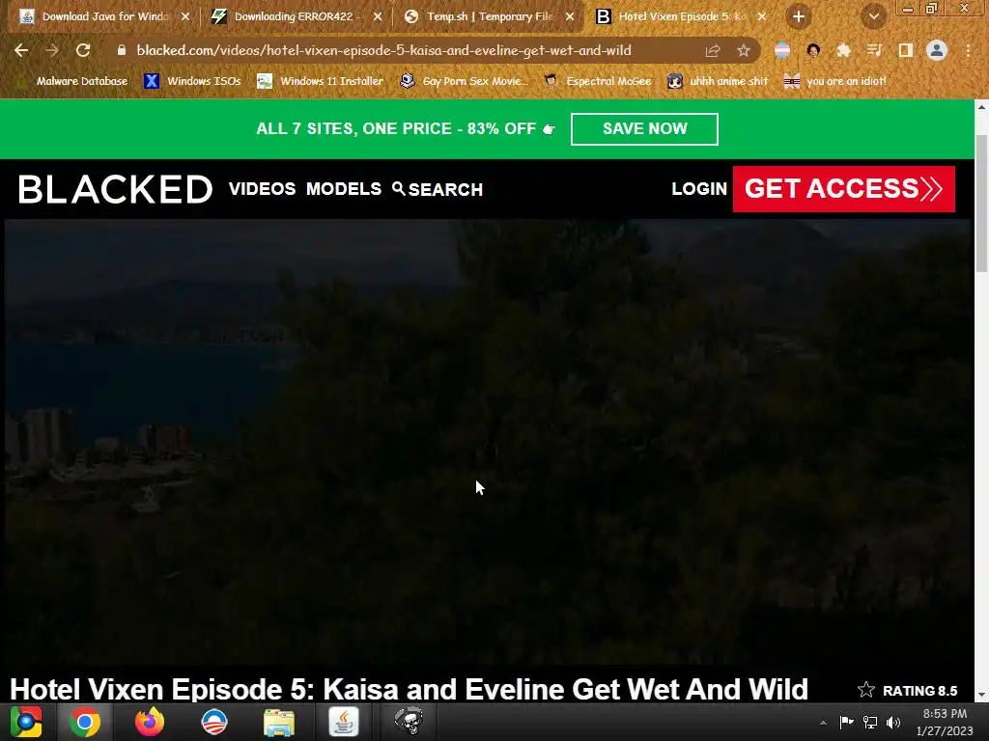Launch Firefox from the taskbar
Viewport: 989px width, 741px height.
click(x=150, y=722)
